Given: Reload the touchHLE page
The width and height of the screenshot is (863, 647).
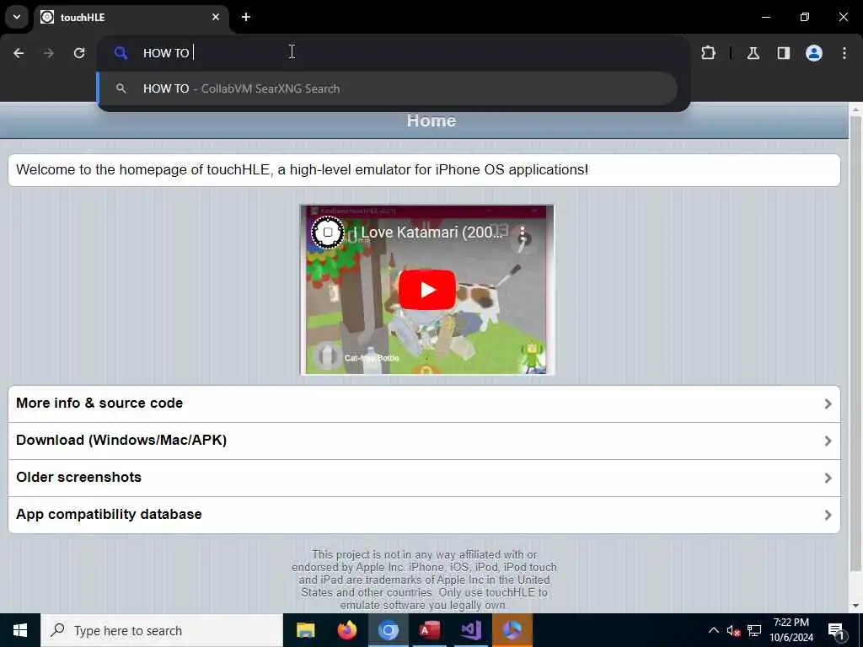Looking at the screenshot, I should pyautogui.click(x=79, y=53).
